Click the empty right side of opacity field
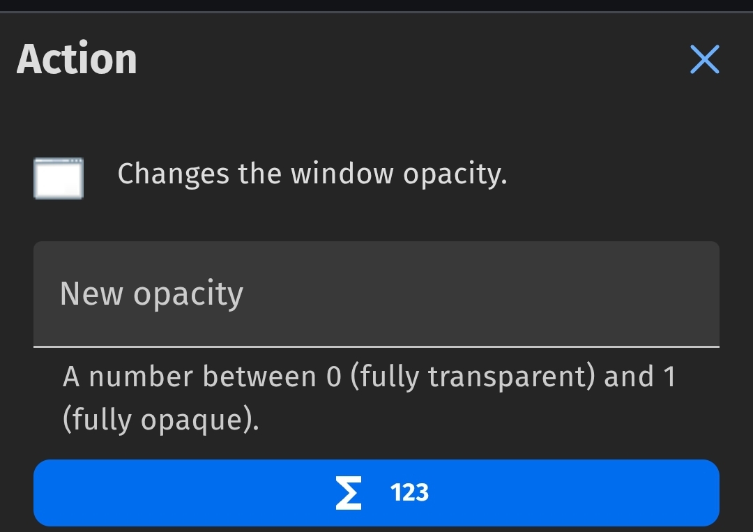This screenshot has width=753, height=532. (x=528, y=294)
